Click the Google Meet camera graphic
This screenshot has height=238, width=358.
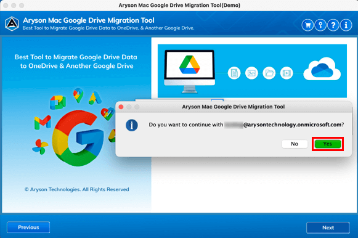pyautogui.click(x=58, y=102)
